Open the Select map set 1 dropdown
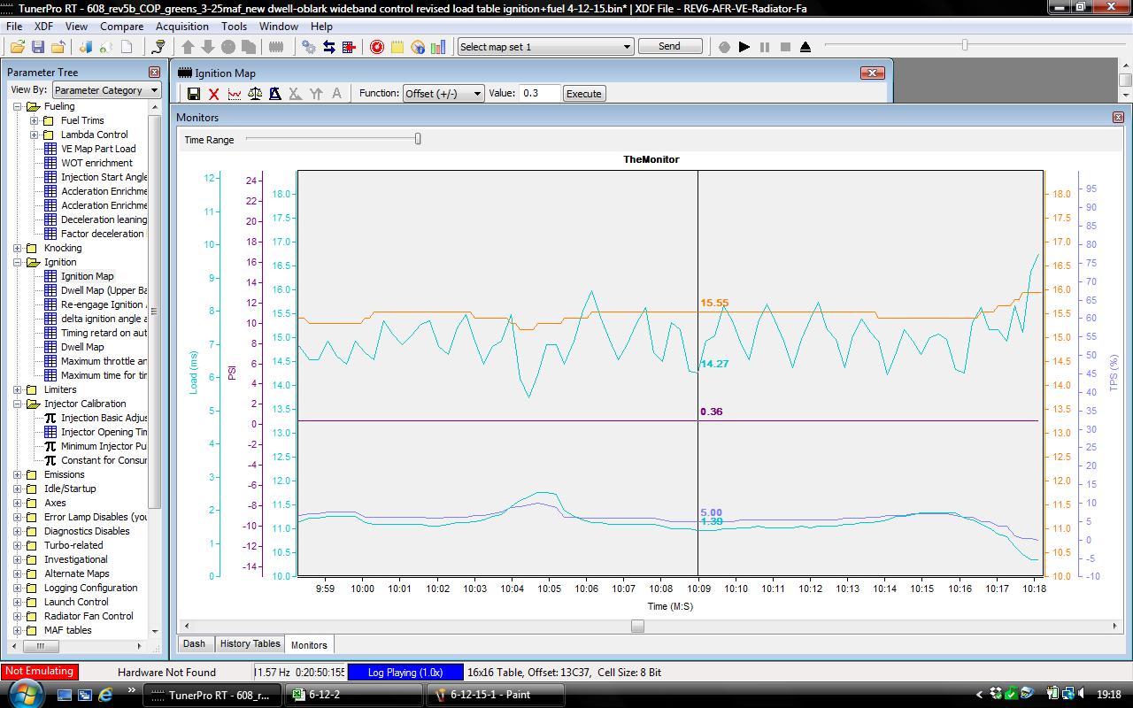 coord(545,47)
